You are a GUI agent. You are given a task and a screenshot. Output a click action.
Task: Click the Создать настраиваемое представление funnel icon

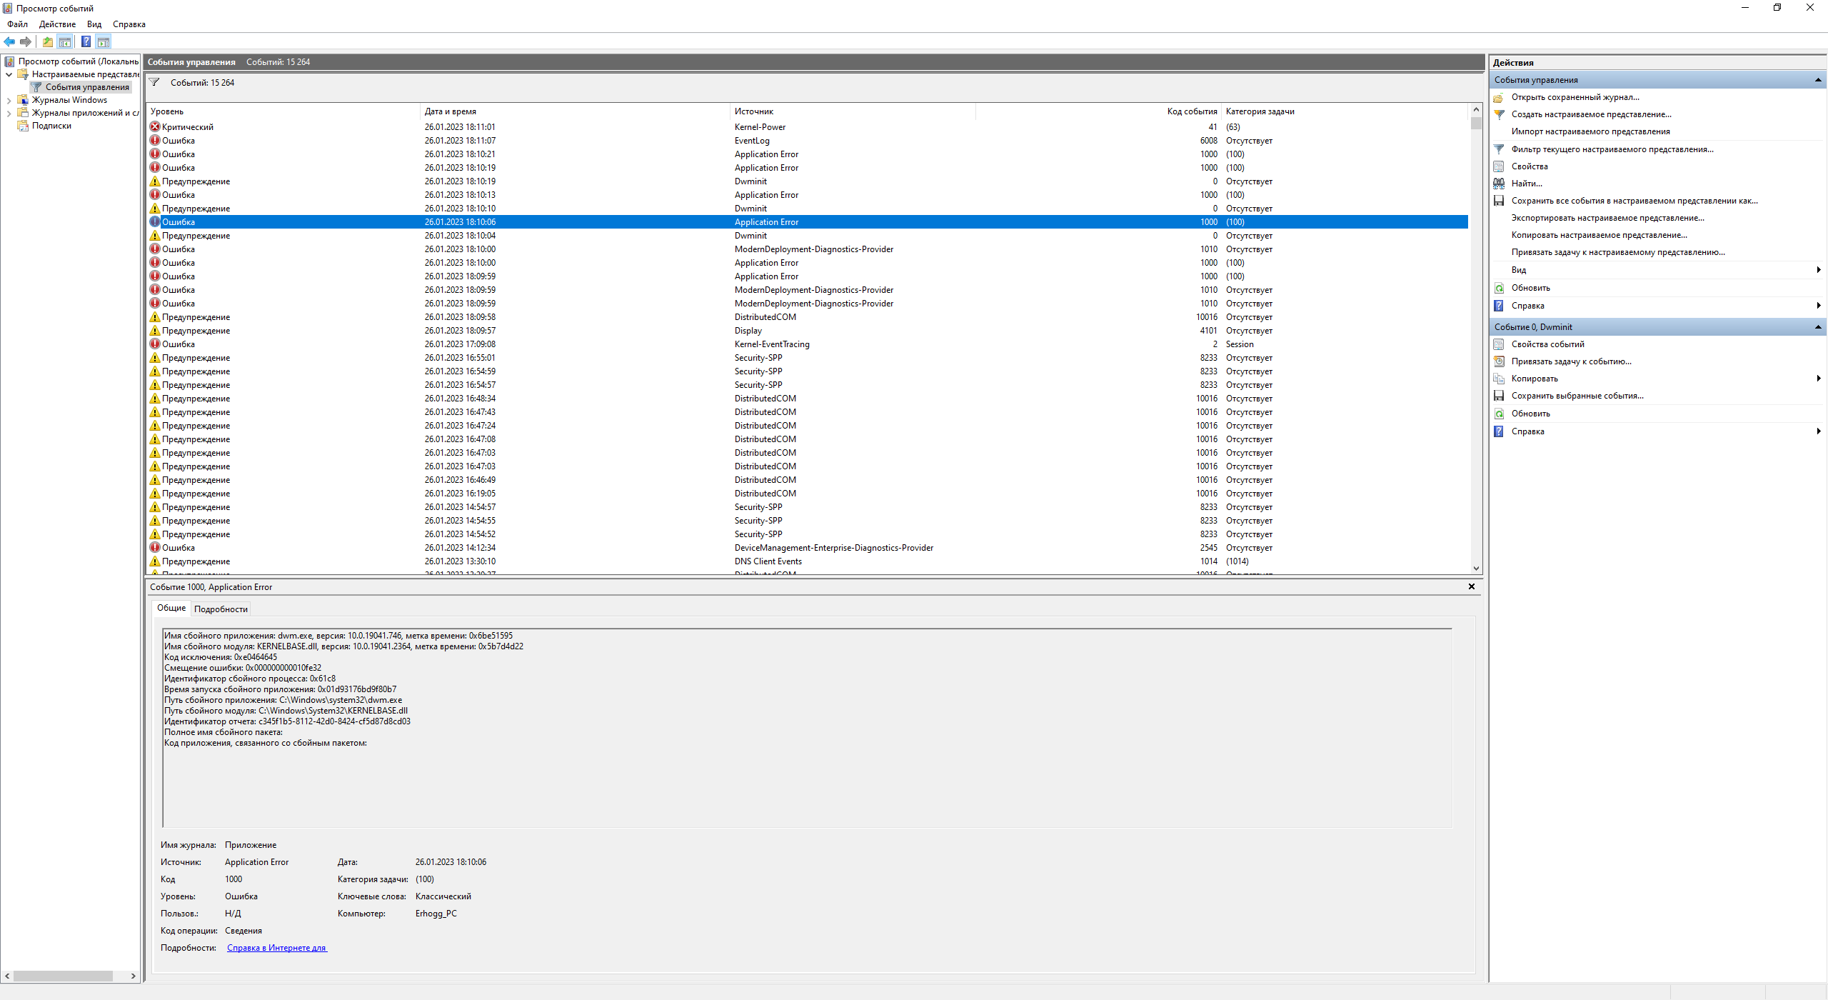1499,114
